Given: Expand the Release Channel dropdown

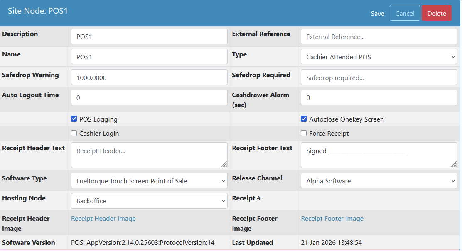Looking at the screenshot, I should 379,180.
